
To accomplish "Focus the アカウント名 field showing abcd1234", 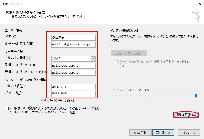I will click(73, 87).
